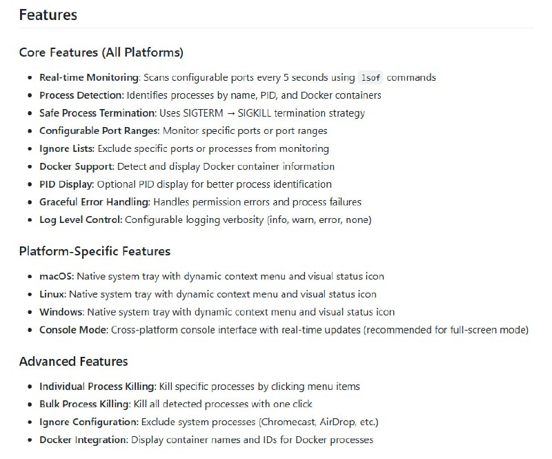552x459 pixels.
Task: Click the bold "macOS" platform label
Action: click(x=57, y=276)
